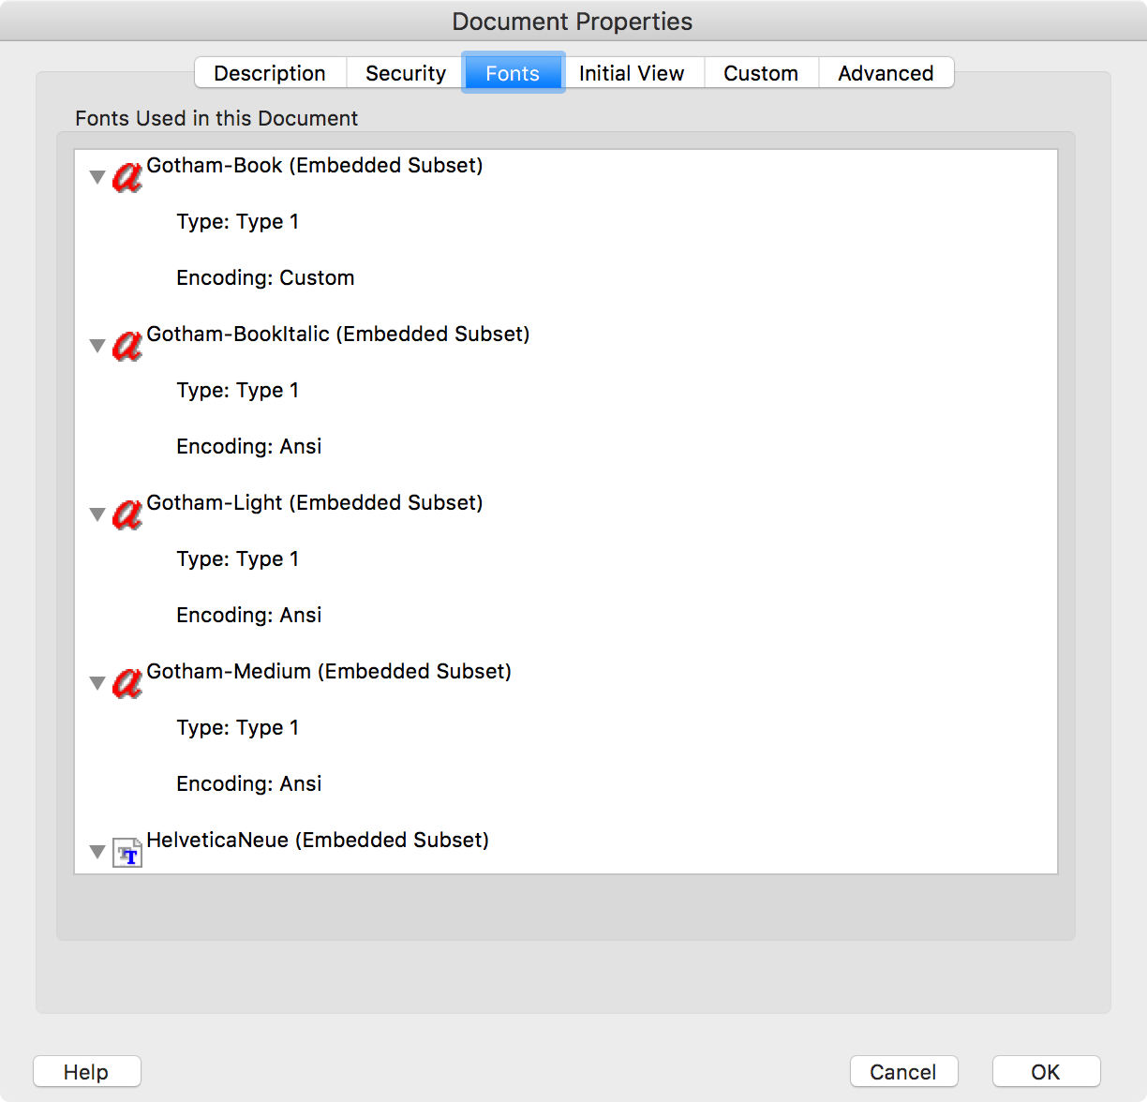Screen dimensions: 1147x1102
Task: Click the Type 1 icon beside Gotham-Medium
Action: (x=127, y=683)
